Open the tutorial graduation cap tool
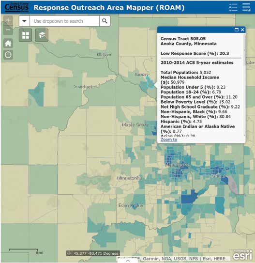 42,35
